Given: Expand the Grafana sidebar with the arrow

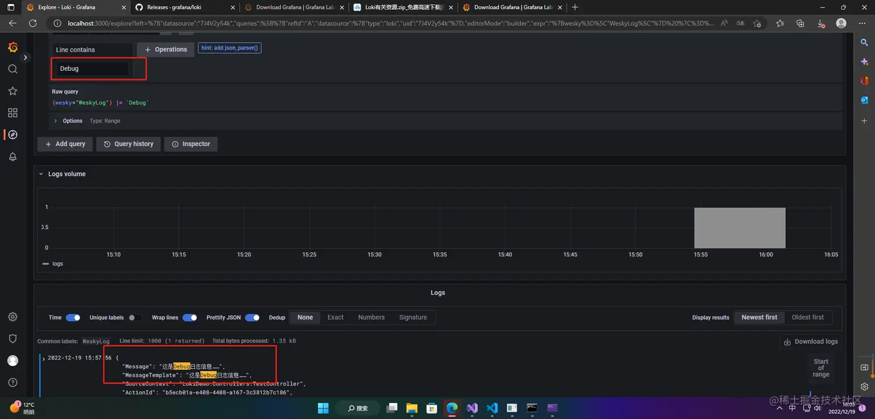Looking at the screenshot, I should [25, 58].
